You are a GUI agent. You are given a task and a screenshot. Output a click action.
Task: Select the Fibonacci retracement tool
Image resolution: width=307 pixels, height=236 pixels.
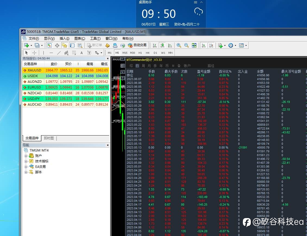point(74,53)
